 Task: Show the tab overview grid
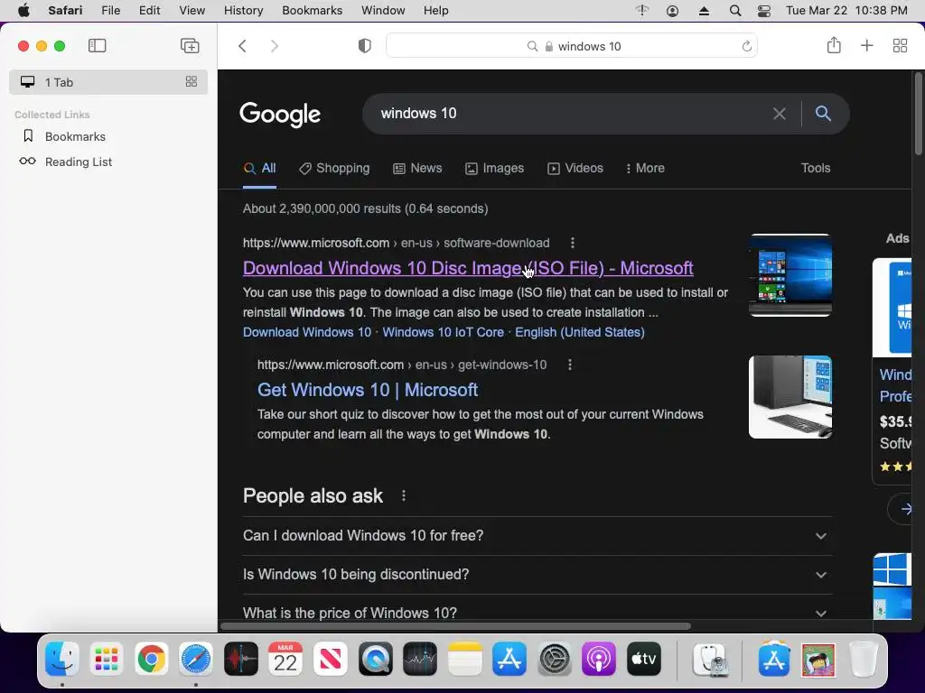click(900, 46)
